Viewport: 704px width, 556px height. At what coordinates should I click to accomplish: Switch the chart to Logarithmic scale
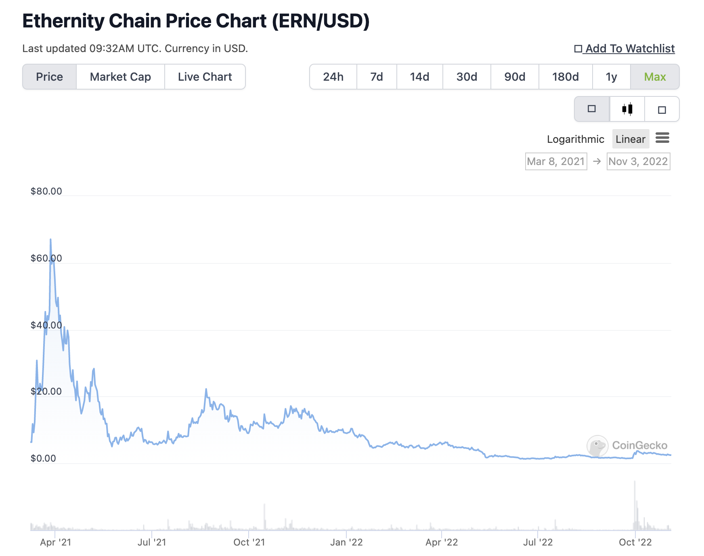click(575, 139)
